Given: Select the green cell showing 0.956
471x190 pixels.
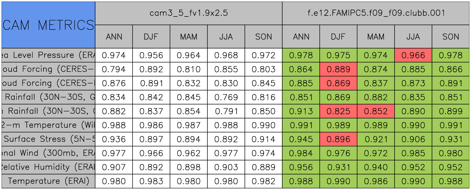Looking at the screenshot, I should pos(301,167).
